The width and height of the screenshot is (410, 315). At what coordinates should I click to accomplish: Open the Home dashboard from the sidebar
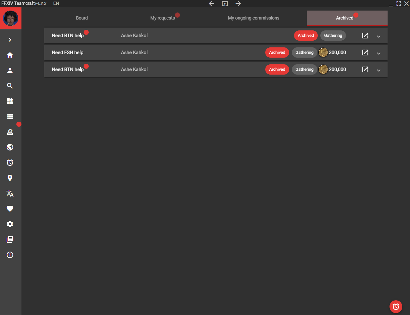(x=10, y=55)
